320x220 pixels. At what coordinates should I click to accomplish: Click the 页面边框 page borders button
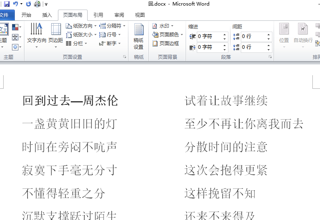click(x=166, y=44)
